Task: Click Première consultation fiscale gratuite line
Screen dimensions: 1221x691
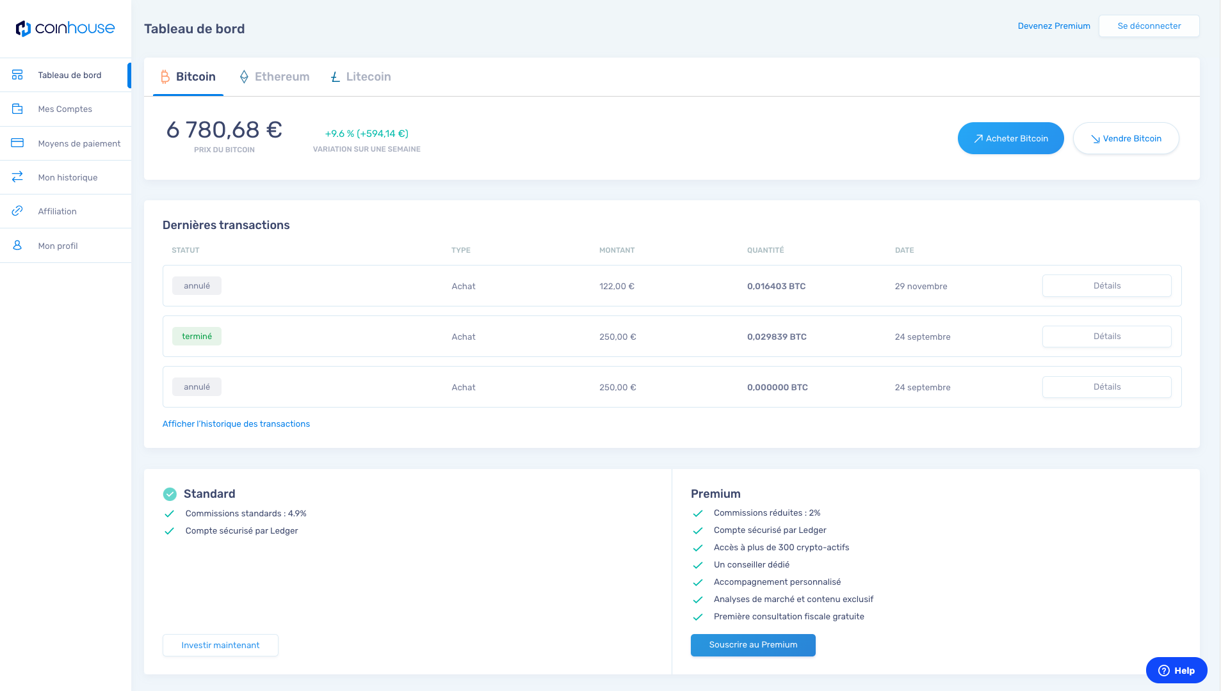Action: click(x=789, y=617)
